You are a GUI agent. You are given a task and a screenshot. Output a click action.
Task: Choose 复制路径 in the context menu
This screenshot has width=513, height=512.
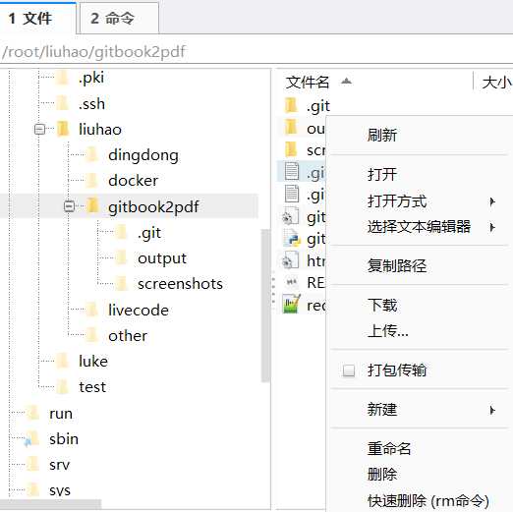pos(397,265)
